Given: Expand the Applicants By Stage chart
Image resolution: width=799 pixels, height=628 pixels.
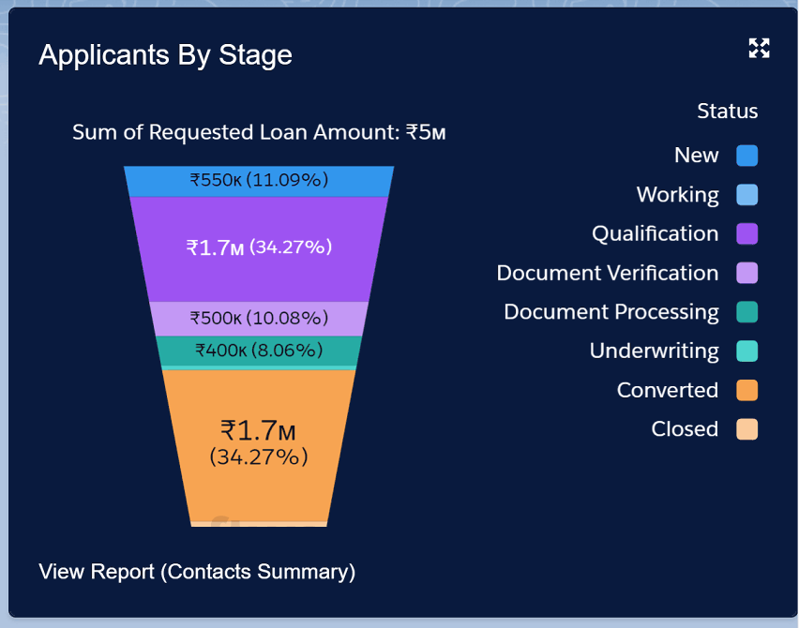Looking at the screenshot, I should pyautogui.click(x=759, y=49).
